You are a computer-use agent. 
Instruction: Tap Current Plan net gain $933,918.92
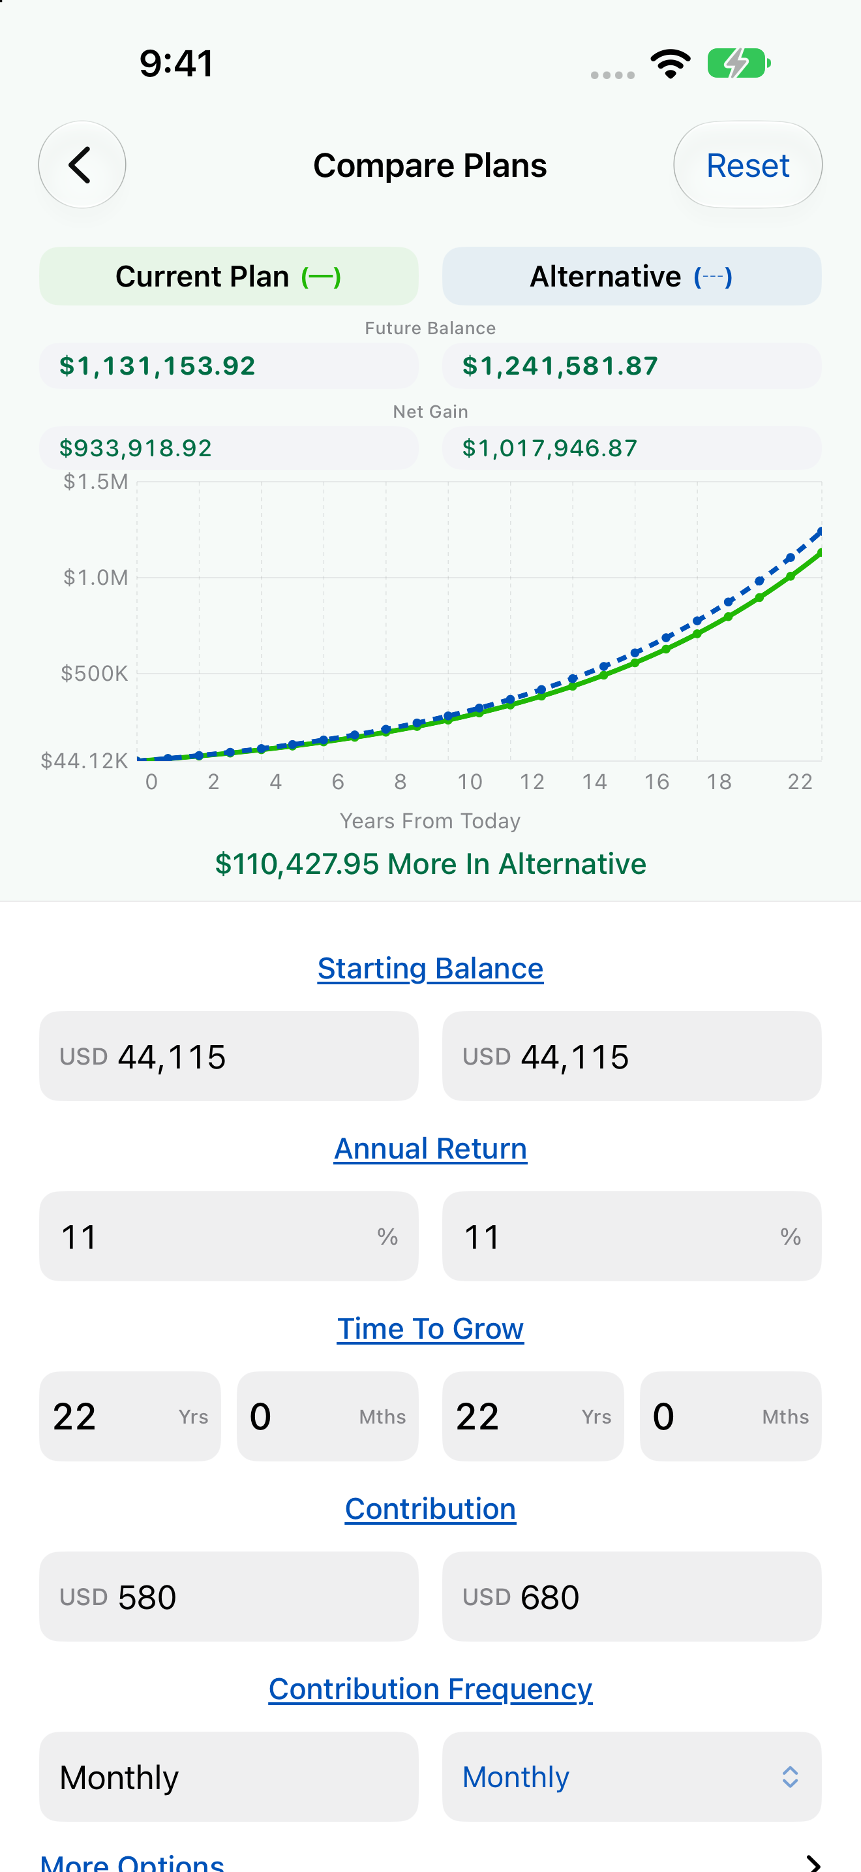229,448
